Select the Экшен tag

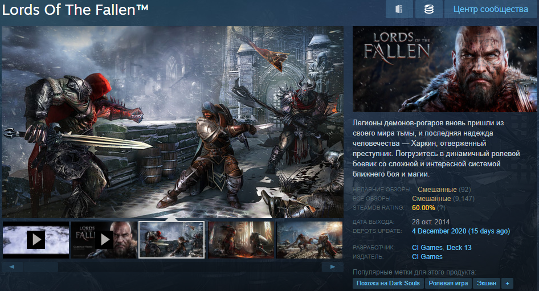tap(487, 283)
